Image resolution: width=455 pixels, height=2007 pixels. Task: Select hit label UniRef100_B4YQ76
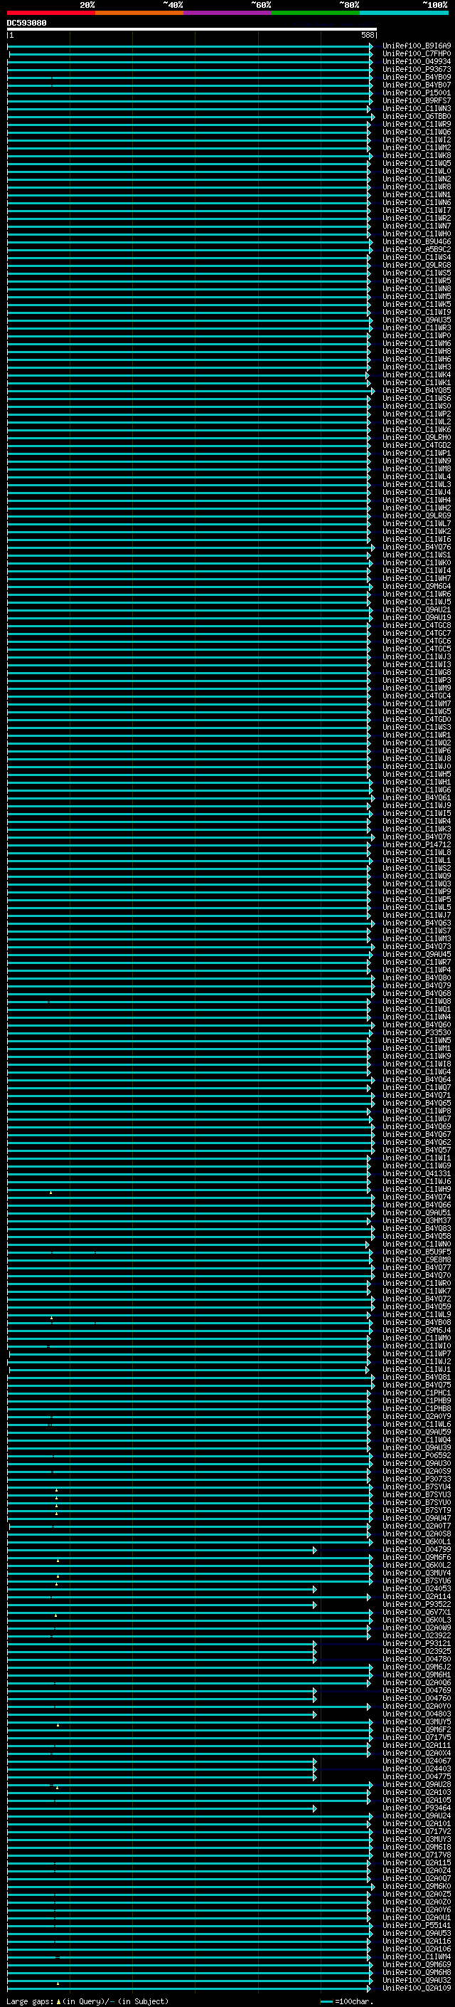[x=417, y=547]
